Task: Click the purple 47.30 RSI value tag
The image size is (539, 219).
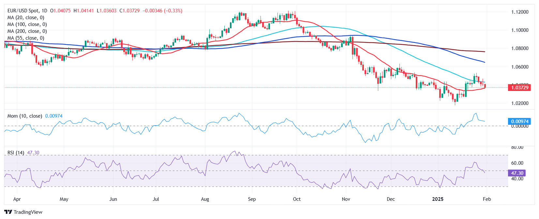Action: 517,173
